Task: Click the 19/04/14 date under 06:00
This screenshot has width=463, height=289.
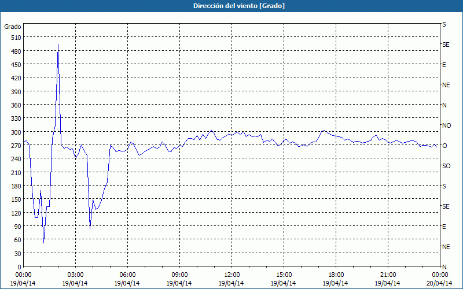Action: [x=127, y=283]
